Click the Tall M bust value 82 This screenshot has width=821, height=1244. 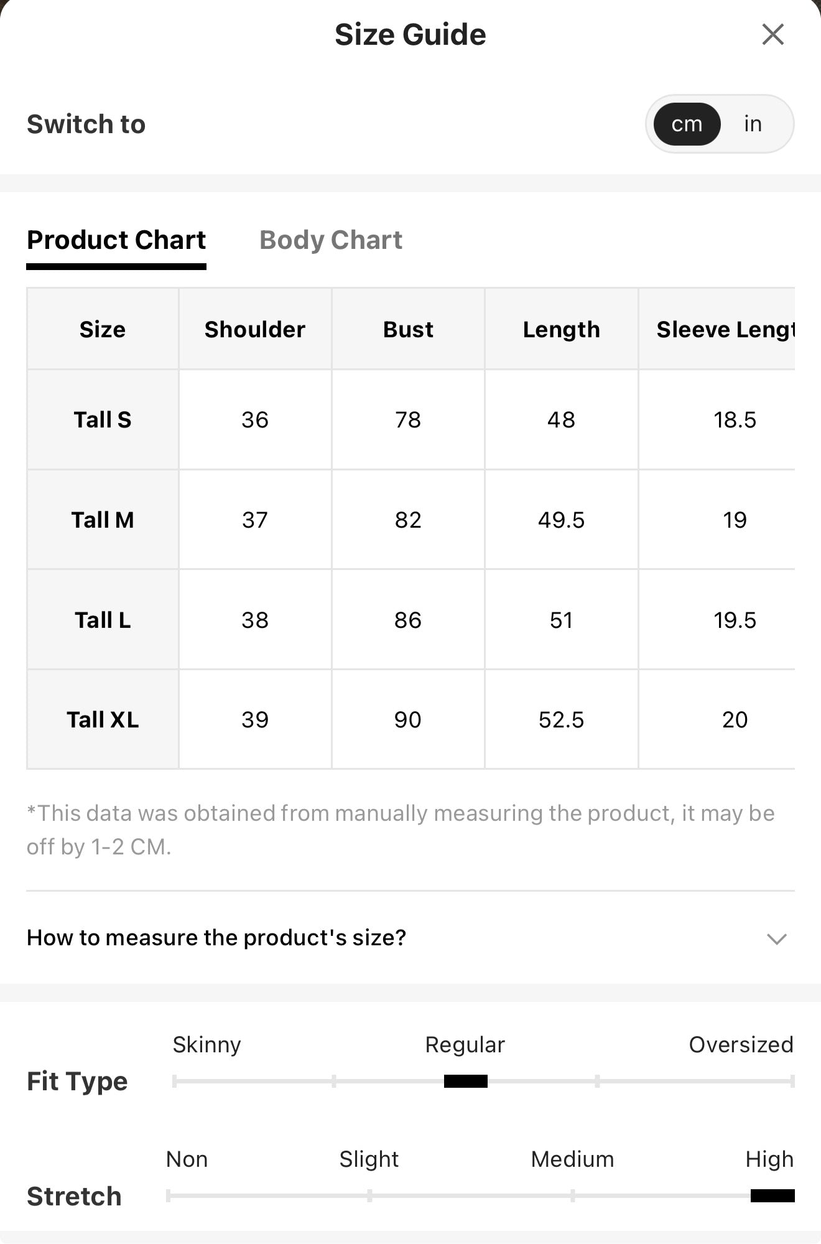point(408,520)
